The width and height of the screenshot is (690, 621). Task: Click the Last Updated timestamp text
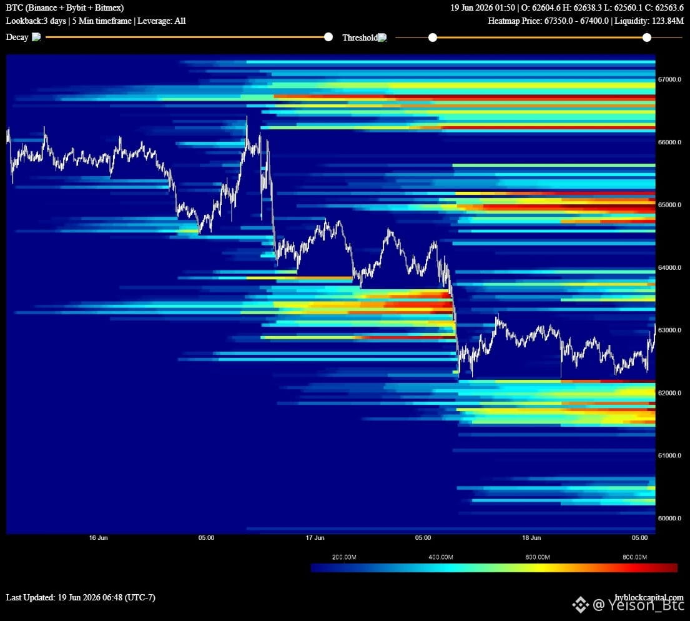[81, 597]
